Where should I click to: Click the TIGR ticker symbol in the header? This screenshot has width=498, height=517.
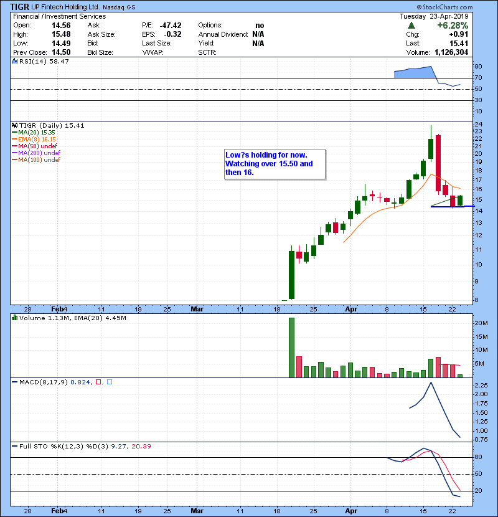(x=19, y=7)
